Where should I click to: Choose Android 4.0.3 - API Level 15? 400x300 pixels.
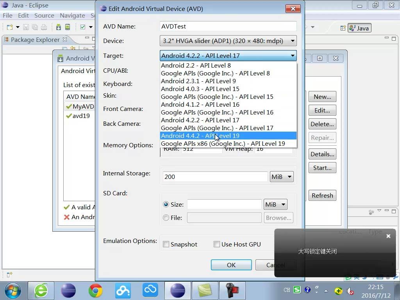pos(228,89)
